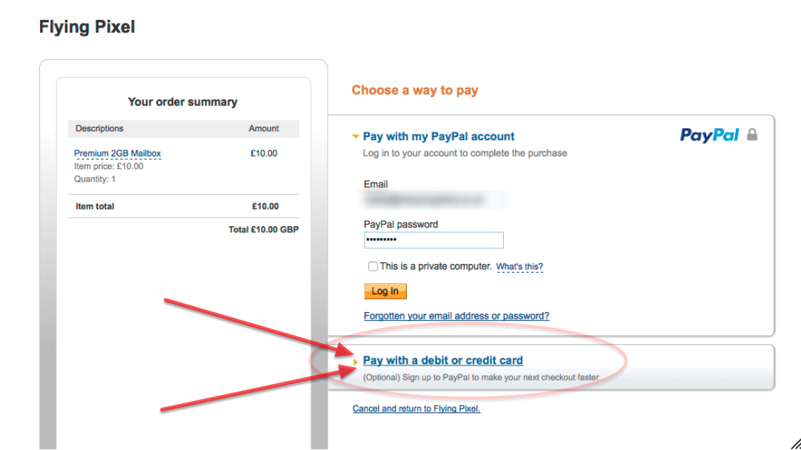Expand the debit or credit card triangle
Viewport: 801px width, 450px height.
click(x=356, y=362)
